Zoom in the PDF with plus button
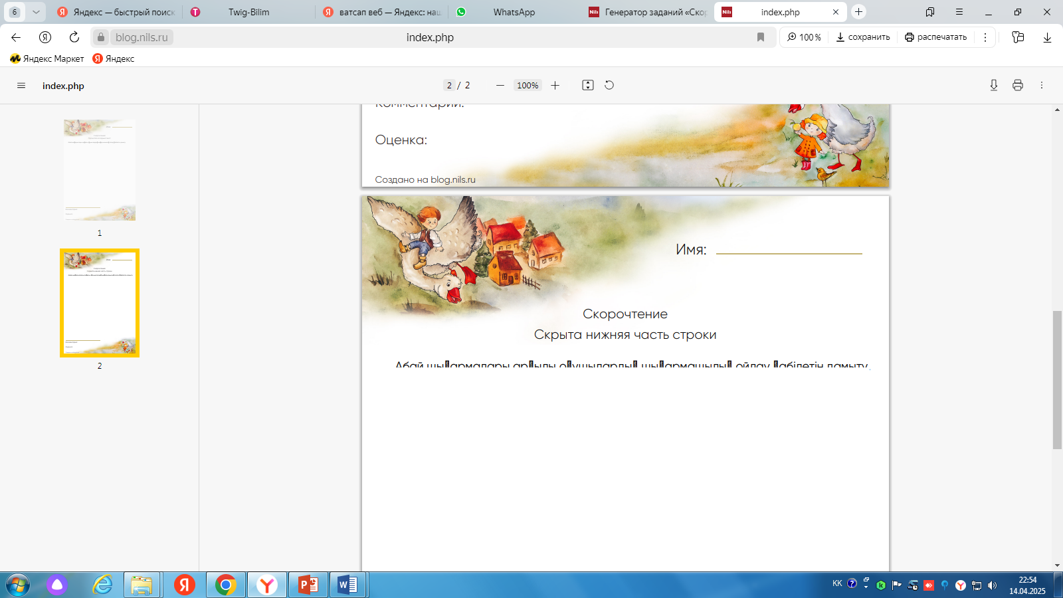This screenshot has width=1063, height=598. pos(555,85)
